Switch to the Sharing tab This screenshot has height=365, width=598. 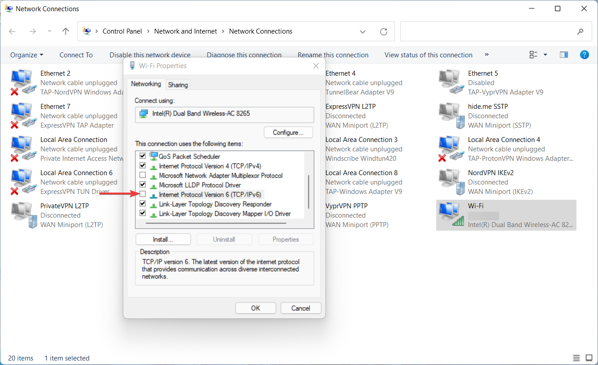[178, 85]
